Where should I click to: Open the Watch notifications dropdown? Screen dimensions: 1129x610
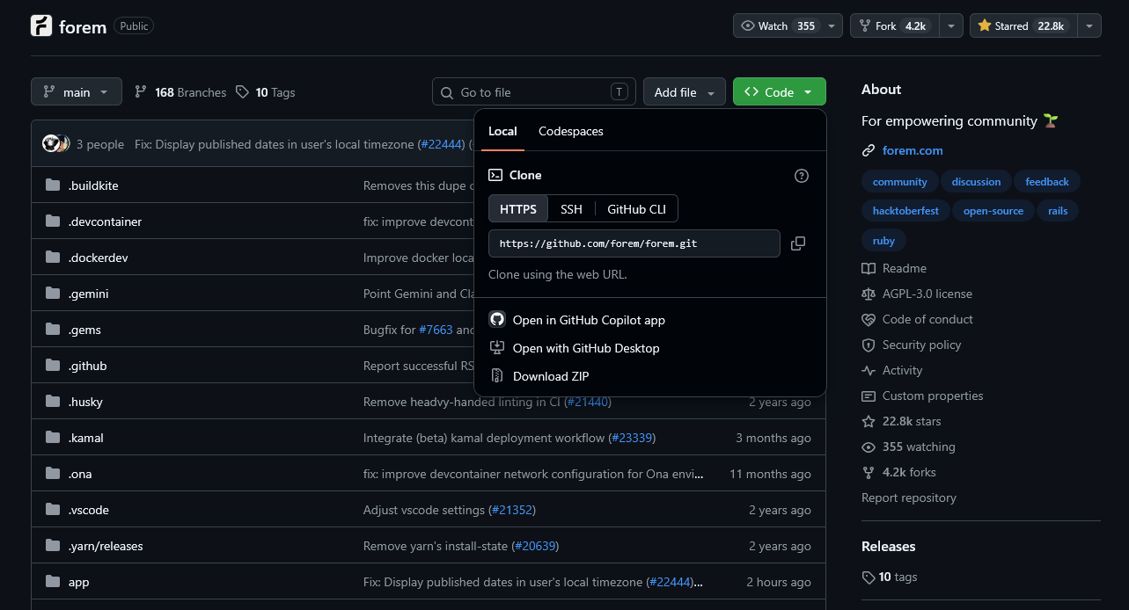[x=788, y=26]
